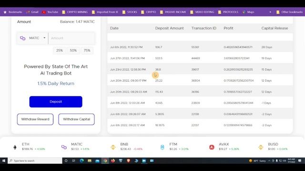Open the STOCKS bookmark folder
Screen dimensions: 305x171
[130, 12]
